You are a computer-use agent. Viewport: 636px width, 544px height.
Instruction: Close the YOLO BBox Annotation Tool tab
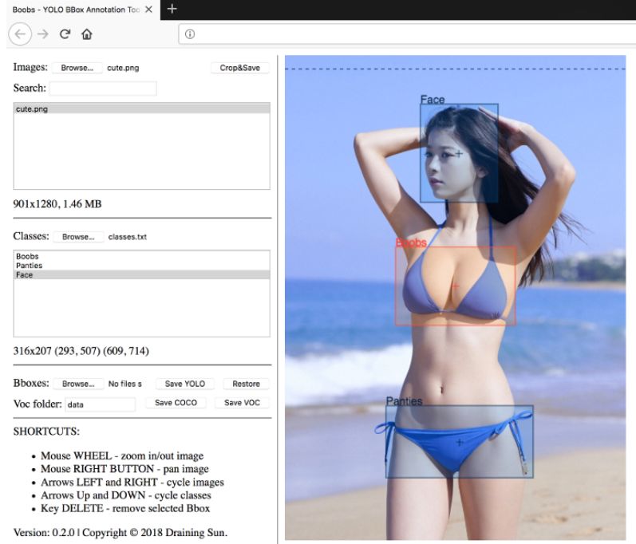[x=149, y=10]
